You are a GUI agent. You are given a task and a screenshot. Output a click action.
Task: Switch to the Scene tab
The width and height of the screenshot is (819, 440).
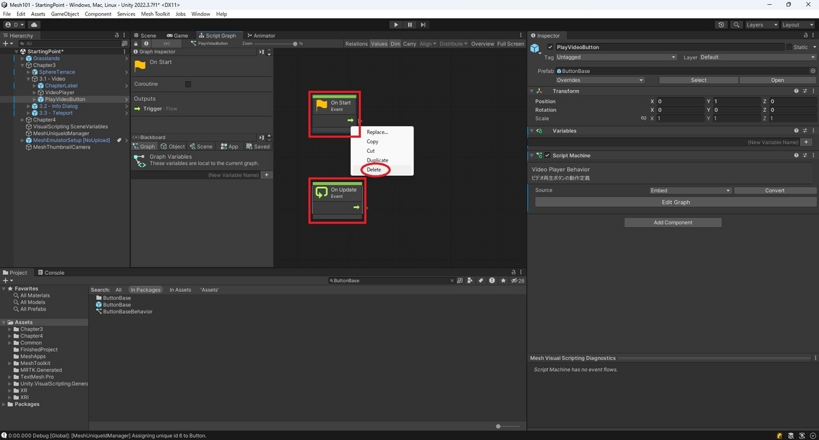[145, 35]
